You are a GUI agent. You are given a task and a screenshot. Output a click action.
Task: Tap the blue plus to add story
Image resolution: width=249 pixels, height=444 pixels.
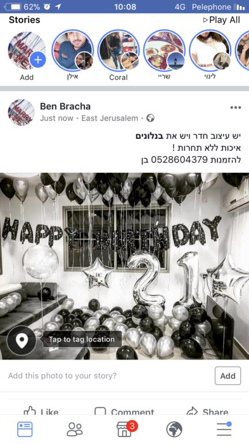click(37, 60)
